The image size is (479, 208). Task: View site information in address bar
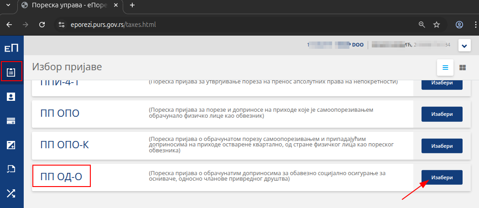[x=62, y=25]
